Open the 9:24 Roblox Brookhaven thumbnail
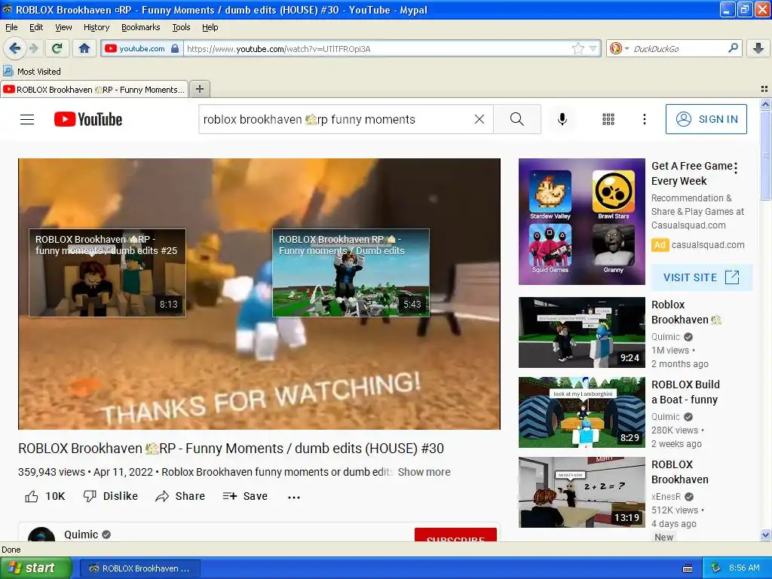Screen dimensions: 772x579 coord(581,332)
